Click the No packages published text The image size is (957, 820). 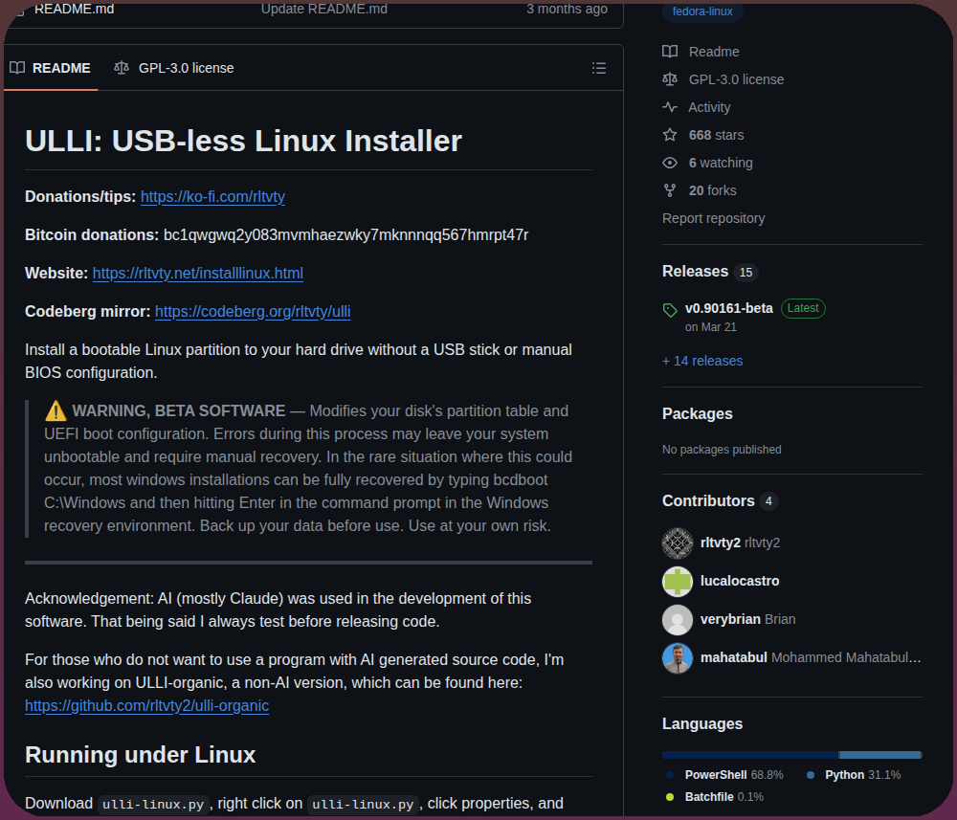tap(722, 450)
